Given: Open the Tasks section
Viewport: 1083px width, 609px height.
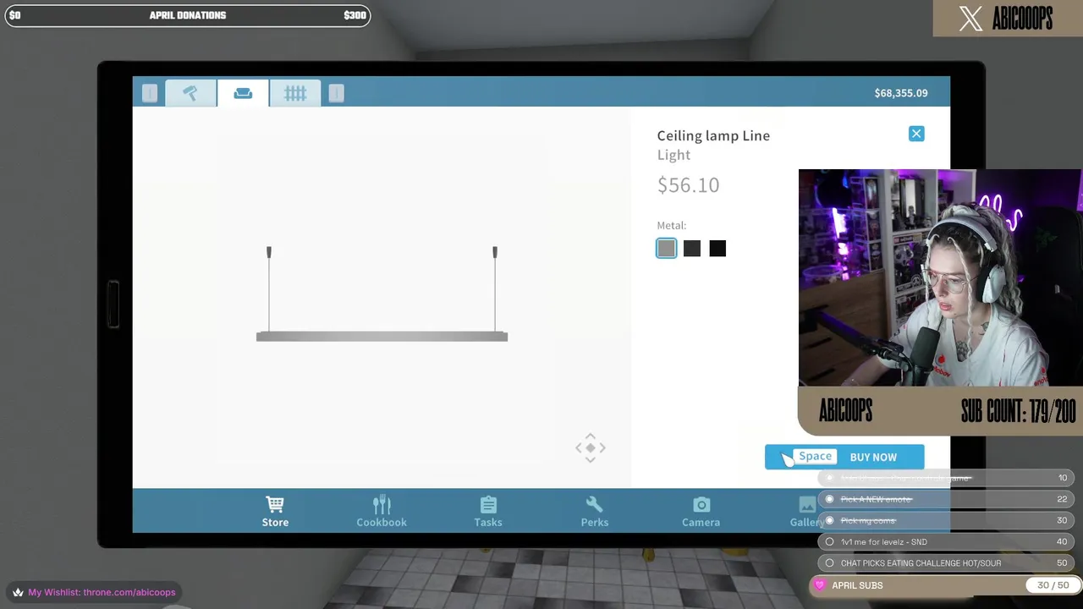Looking at the screenshot, I should (488, 512).
